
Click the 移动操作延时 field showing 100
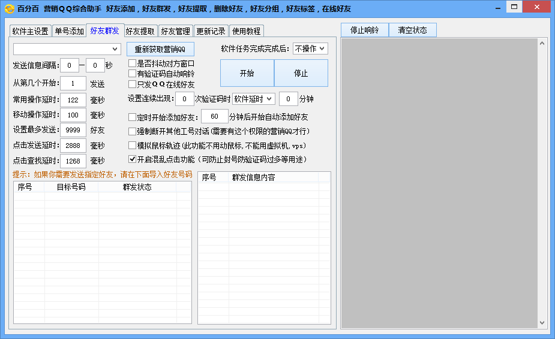[73, 115]
